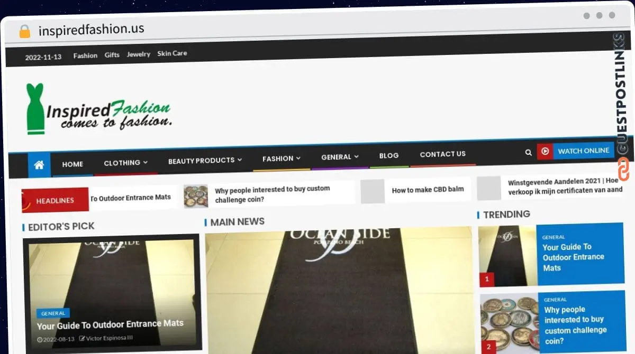Open the HOME menu item
Image resolution: width=635 pixels, height=354 pixels.
pyautogui.click(x=72, y=164)
